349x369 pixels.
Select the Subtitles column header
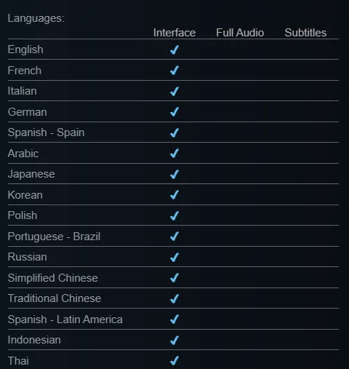[305, 33]
